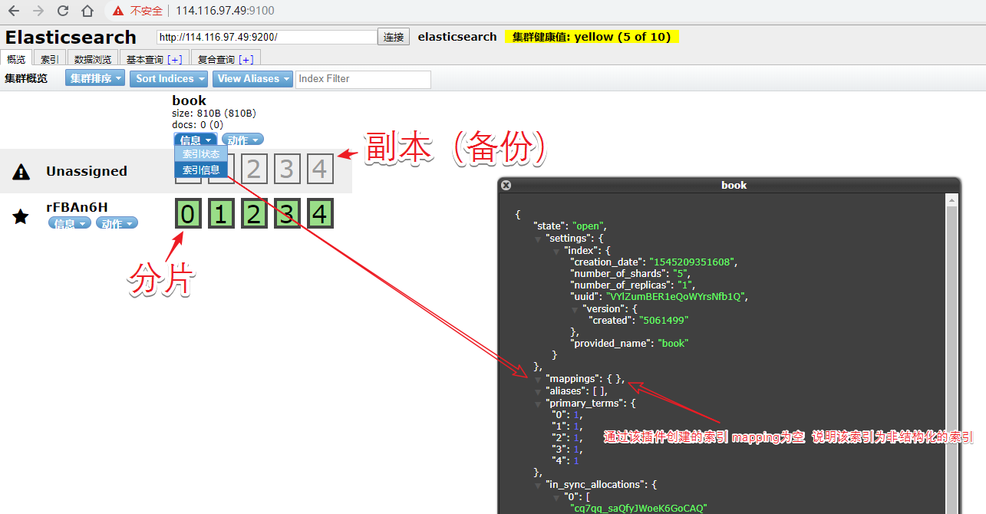
Task: Reload the page with refresh icon
Action: (x=63, y=11)
